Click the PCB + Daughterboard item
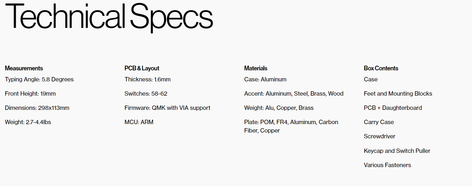This screenshot has height=186, width=472. click(393, 108)
